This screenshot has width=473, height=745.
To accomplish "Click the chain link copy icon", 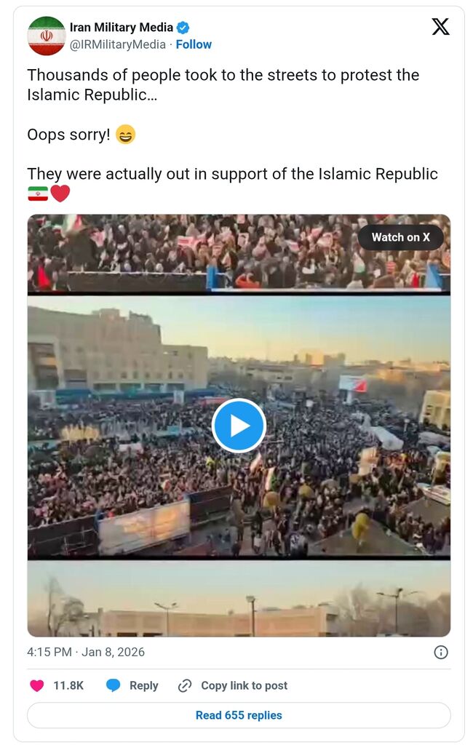I will 184,685.
